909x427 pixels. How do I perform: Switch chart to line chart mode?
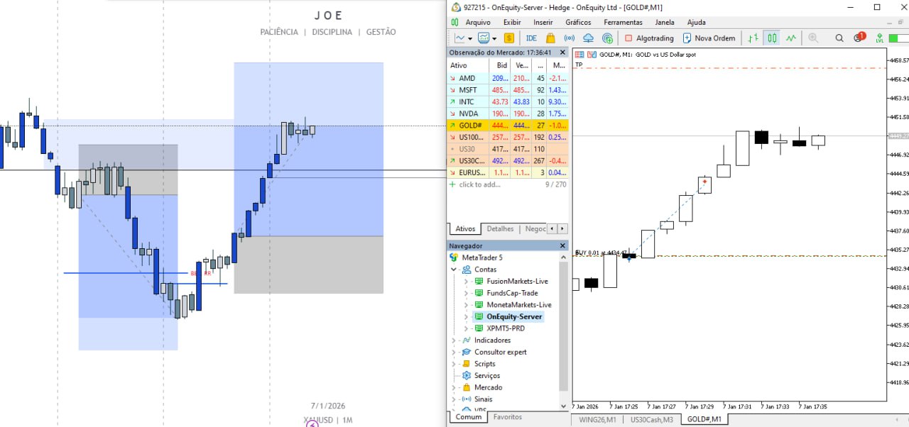(x=790, y=38)
